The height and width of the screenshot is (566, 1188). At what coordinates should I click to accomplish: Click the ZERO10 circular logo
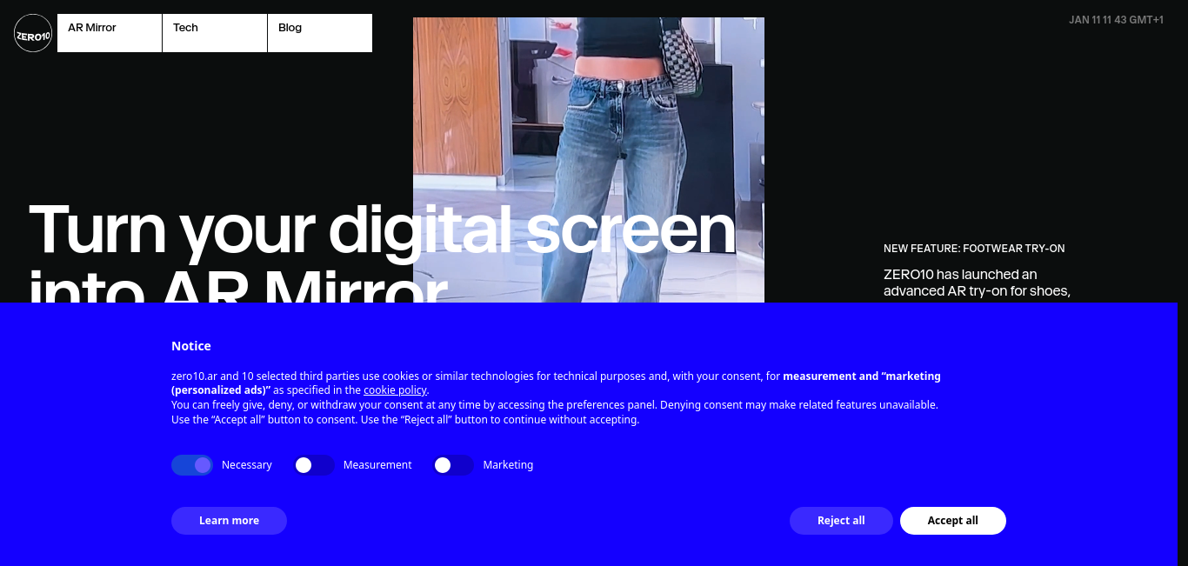[x=33, y=33]
